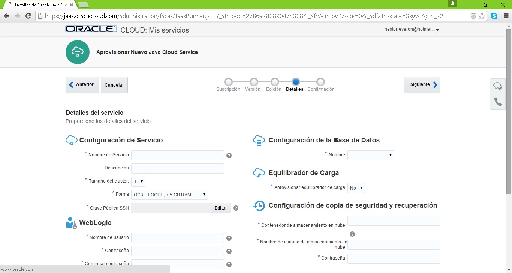Image resolution: width=512 pixels, height=273 pixels.
Task: Select the Versión step circle
Action: coord(254,82)
